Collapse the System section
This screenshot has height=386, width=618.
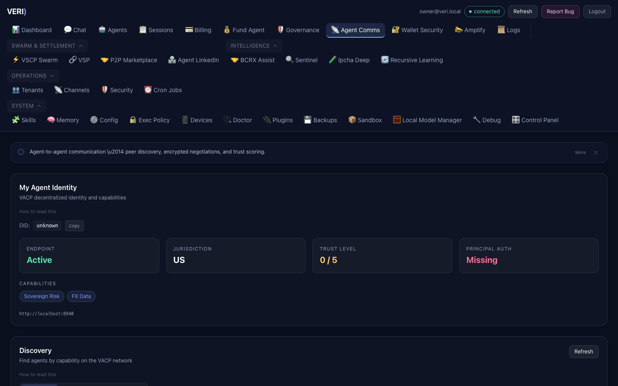point(26,106)
